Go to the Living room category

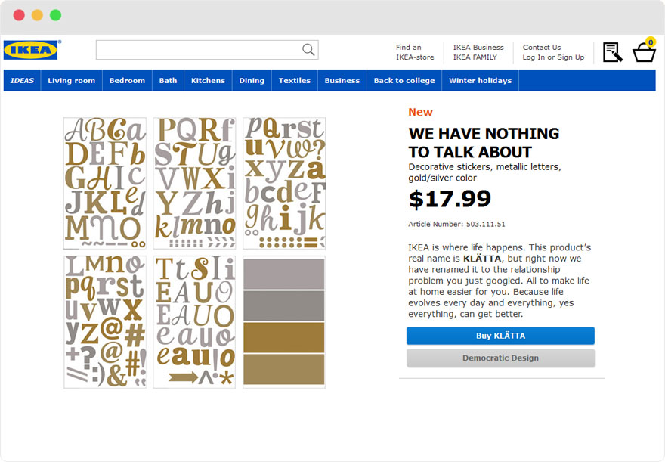pyautogui.click(x=71, y=81)
